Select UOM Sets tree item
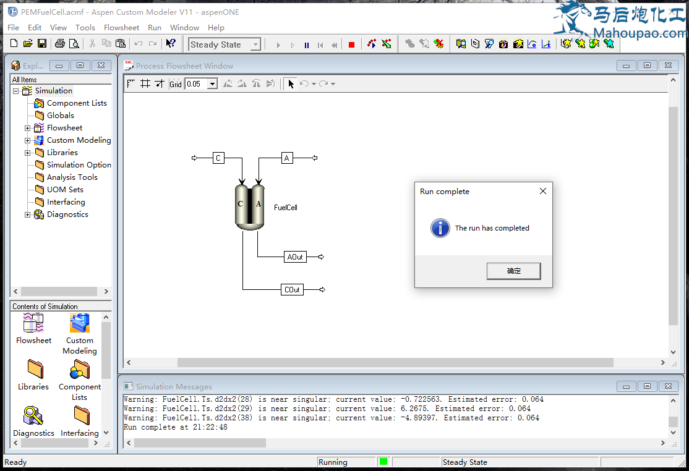This screenshot has width=689, height=471. [x=65, y=190]
